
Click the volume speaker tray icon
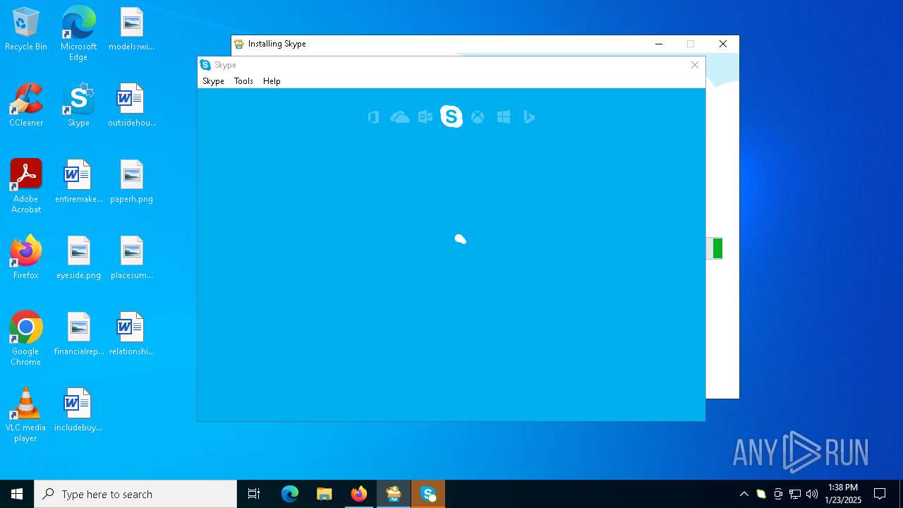click(812, 494)
